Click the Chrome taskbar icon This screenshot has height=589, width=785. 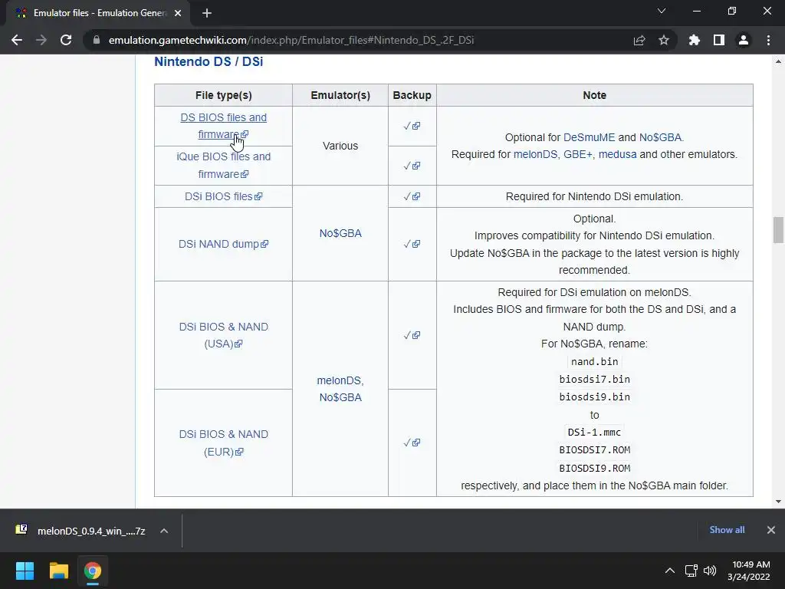pos(92,571)
